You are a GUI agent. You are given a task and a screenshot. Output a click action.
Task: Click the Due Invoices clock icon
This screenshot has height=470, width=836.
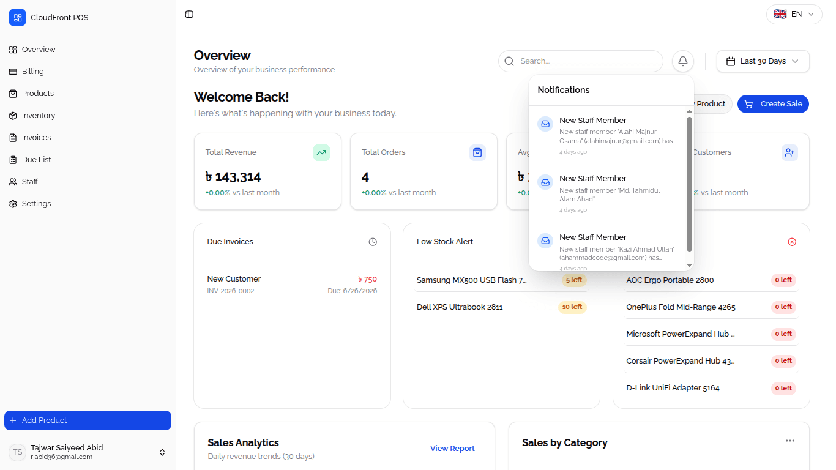373,242
